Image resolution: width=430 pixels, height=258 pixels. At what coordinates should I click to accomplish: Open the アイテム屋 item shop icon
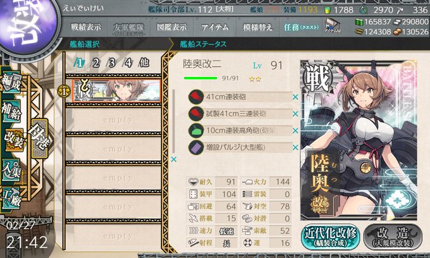click(332, 26)
